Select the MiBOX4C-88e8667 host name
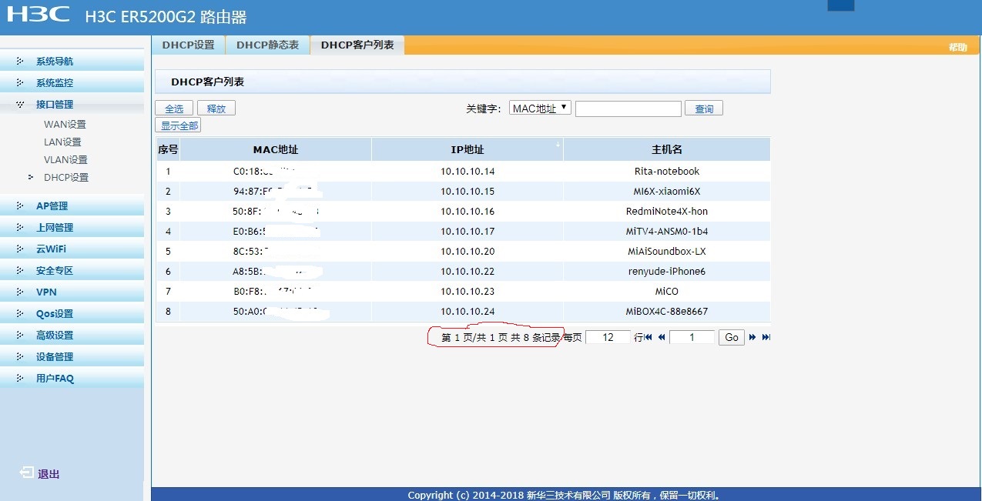Viewport: 982px width, 501px height. click(667, 312)
